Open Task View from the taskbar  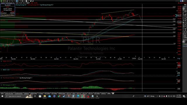click(x=35, y=96)
